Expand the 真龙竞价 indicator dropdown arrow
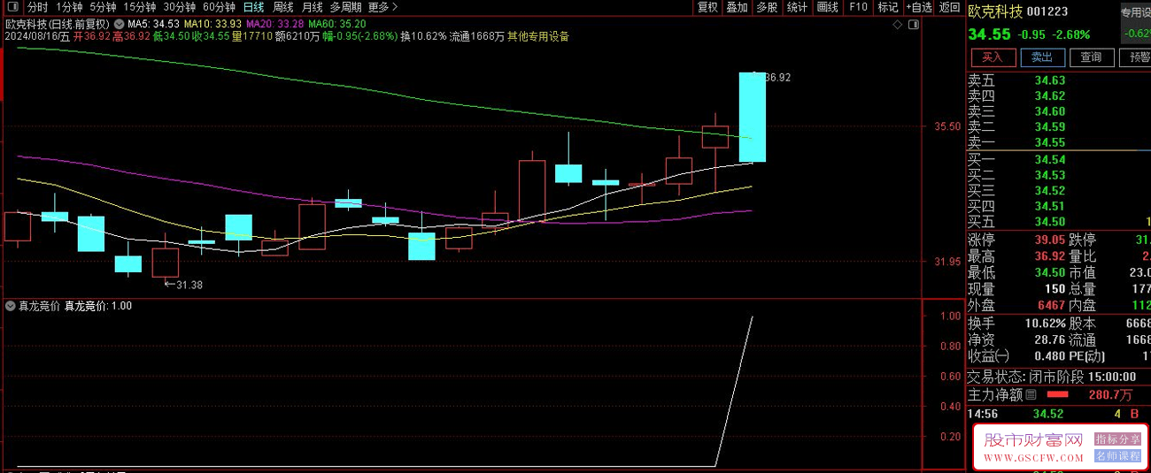Image resolution: width=1151 pixels, height=473 pixels. [x=10, y=306]
